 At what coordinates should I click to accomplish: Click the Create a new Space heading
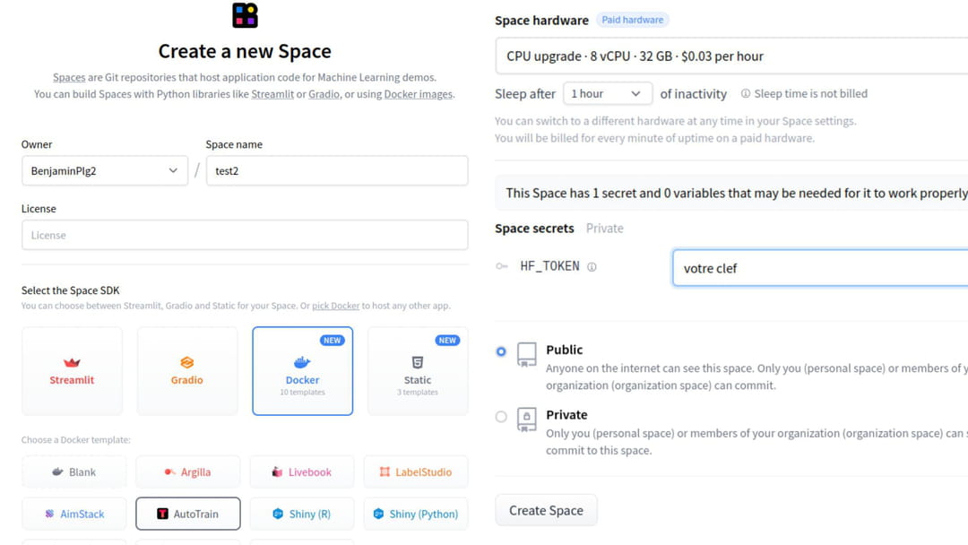[245, 51]
